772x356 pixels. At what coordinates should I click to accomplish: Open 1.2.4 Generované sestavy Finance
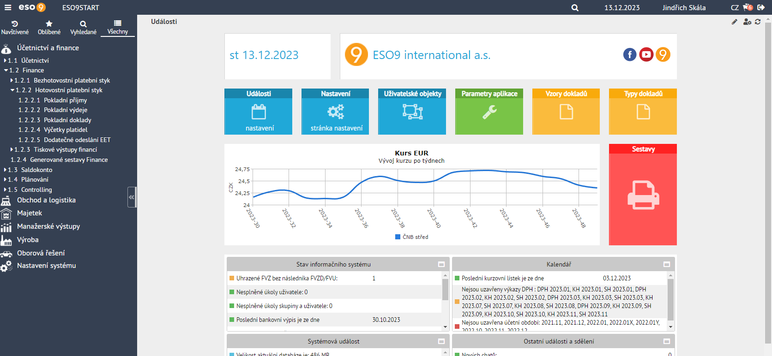pos(59,160)
